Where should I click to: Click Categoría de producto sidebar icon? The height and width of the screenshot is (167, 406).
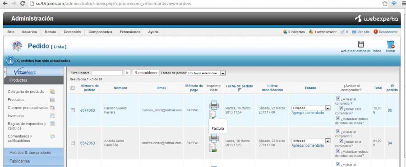[52, 92]
